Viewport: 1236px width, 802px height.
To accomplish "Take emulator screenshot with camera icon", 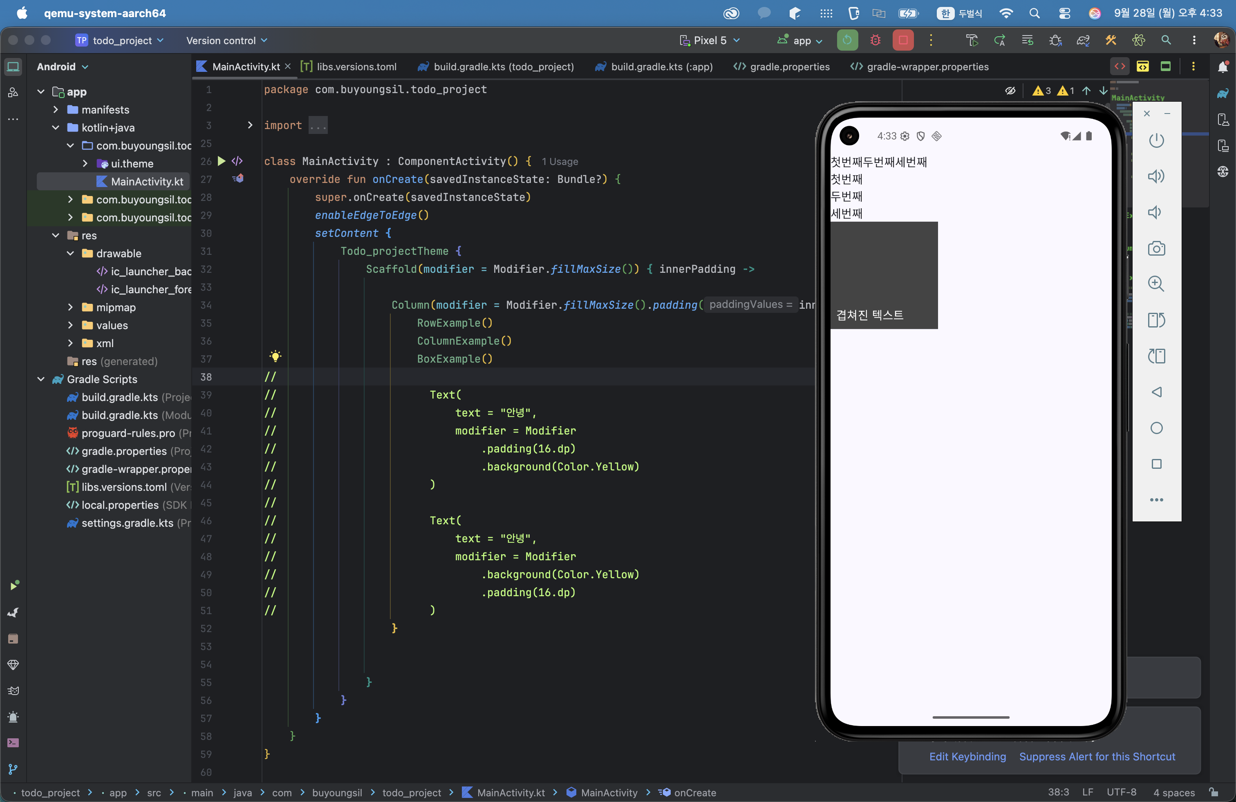I will [x=1156, y=249].
